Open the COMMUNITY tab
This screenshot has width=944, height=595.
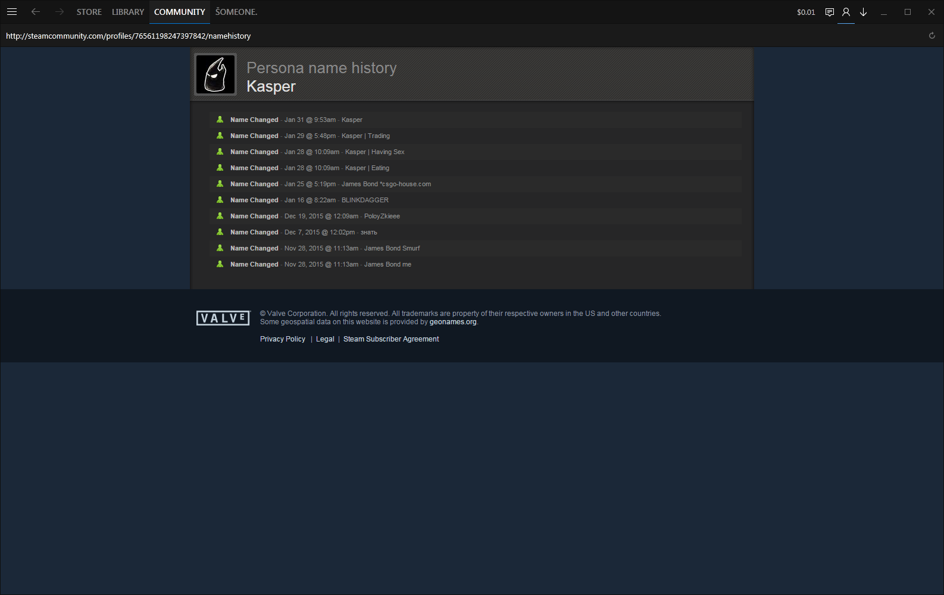click(x=180, y=12)
